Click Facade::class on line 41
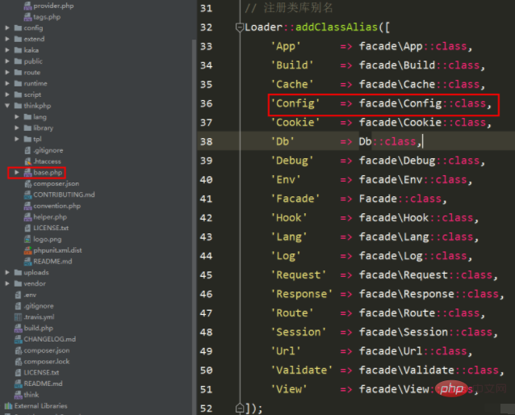Screen dimensions: 515x415 click(400, 199)
